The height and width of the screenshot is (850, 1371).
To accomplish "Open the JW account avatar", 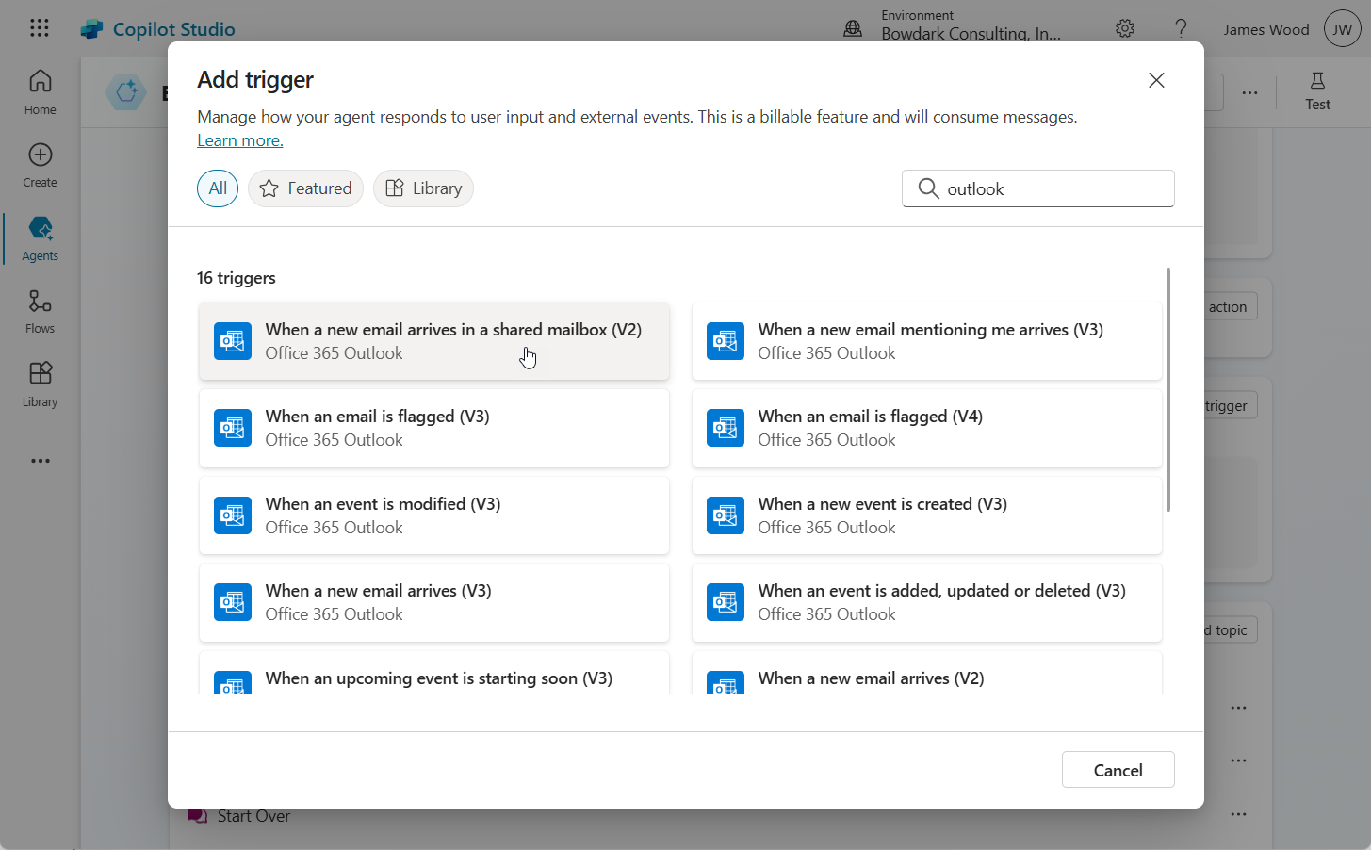I will (1342, 29).
